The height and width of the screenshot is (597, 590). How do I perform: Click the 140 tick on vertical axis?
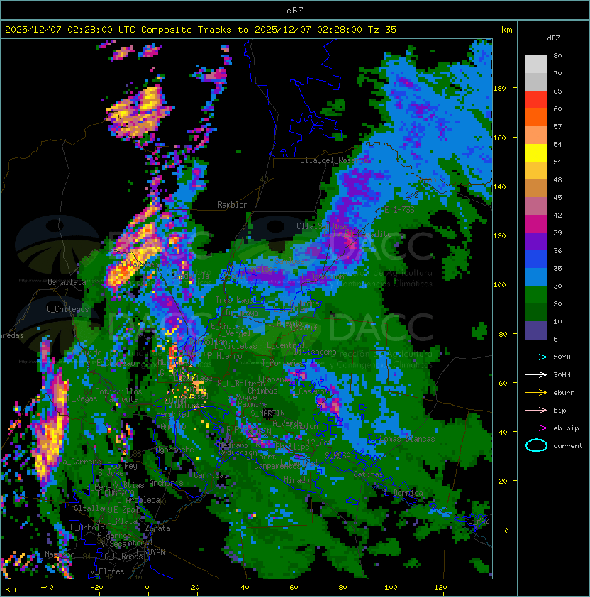point(499,187)
